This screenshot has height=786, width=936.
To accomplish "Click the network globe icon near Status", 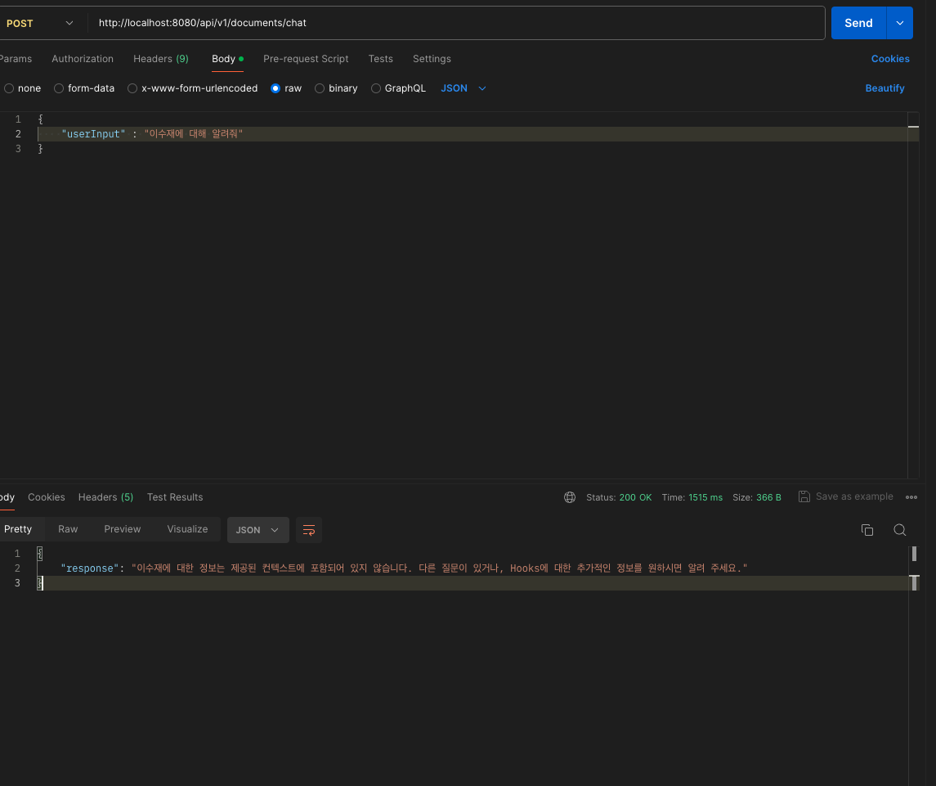I will tap(570, 497).
